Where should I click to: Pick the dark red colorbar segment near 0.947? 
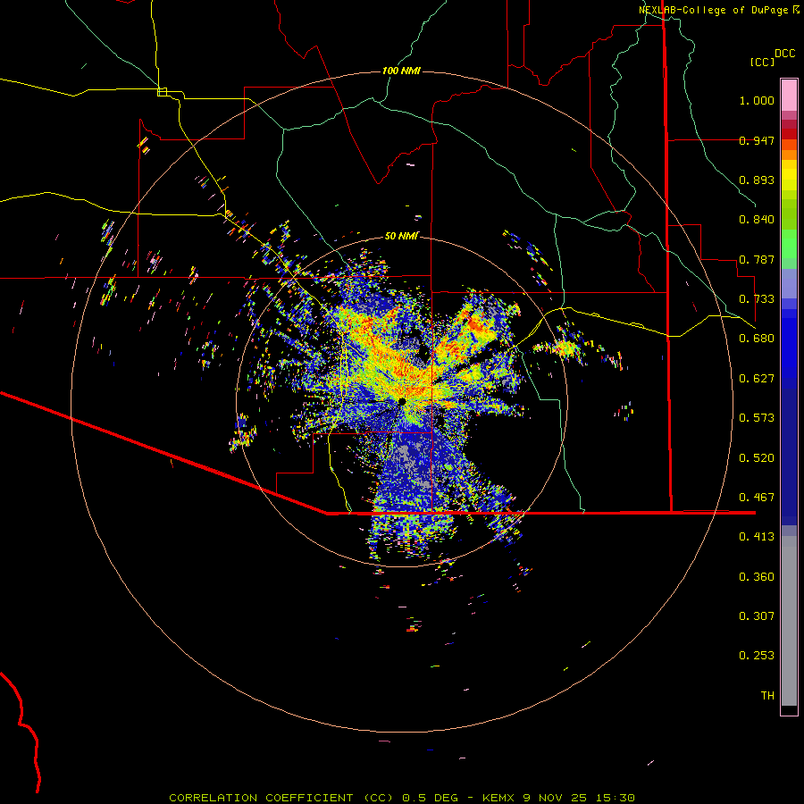[789, 133]
